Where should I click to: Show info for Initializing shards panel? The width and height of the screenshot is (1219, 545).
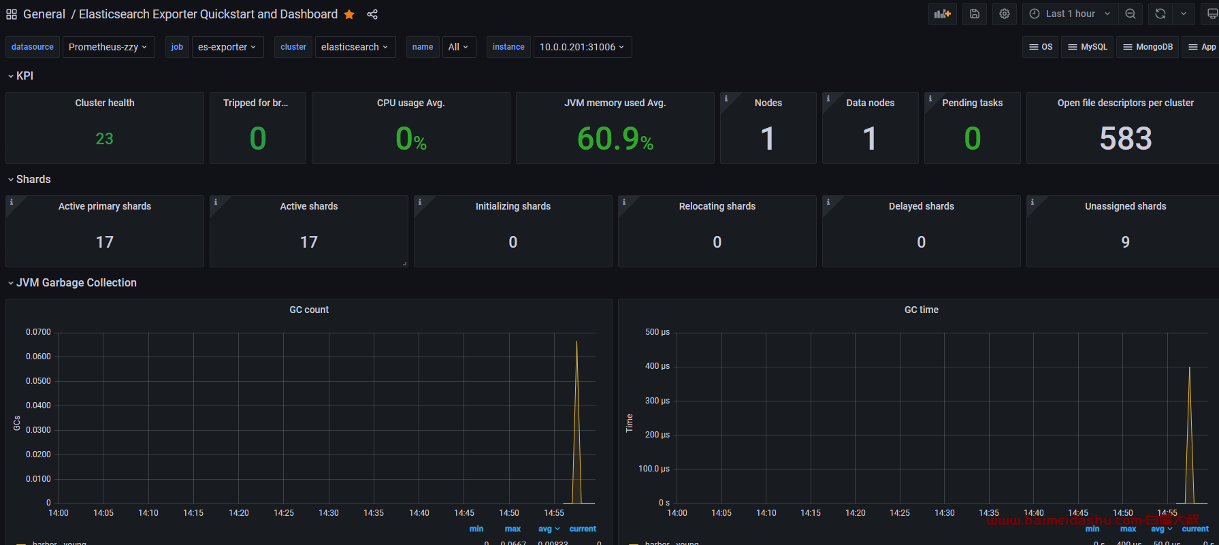(x=419, y=202)
